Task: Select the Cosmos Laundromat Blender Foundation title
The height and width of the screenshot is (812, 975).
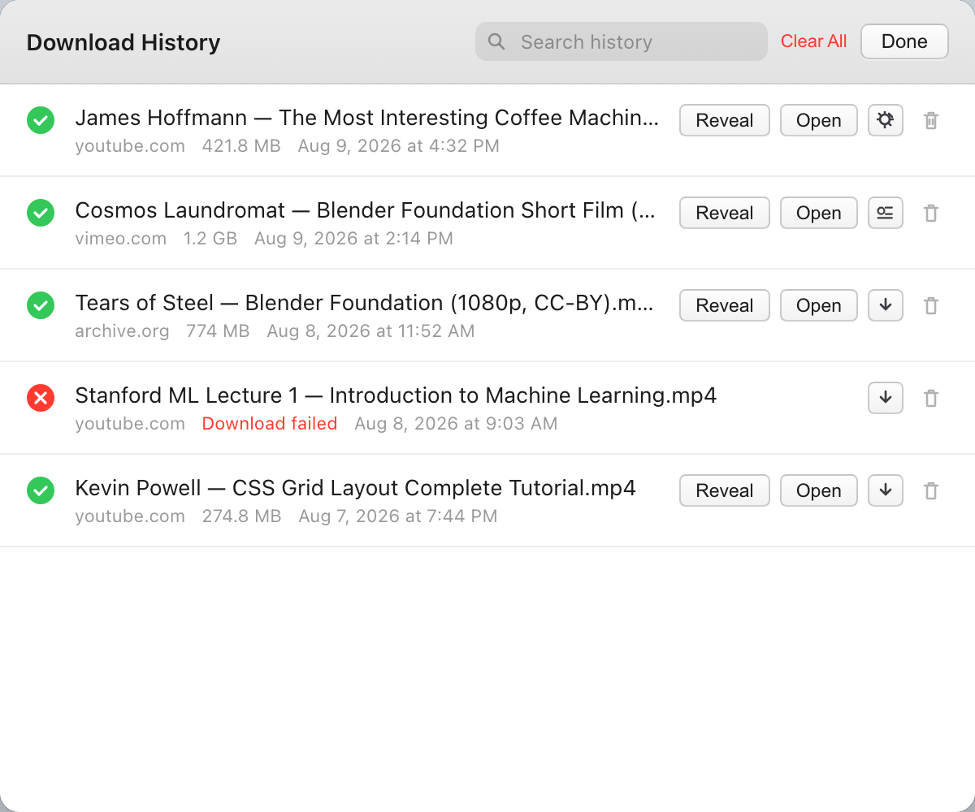Action: [x=365, y=210]
